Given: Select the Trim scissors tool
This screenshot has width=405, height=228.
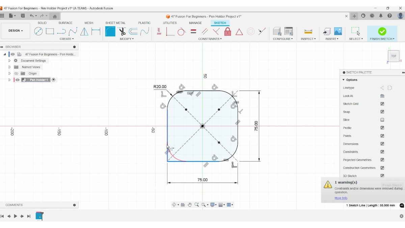Looking at the screenshot, I should (122, 31).
